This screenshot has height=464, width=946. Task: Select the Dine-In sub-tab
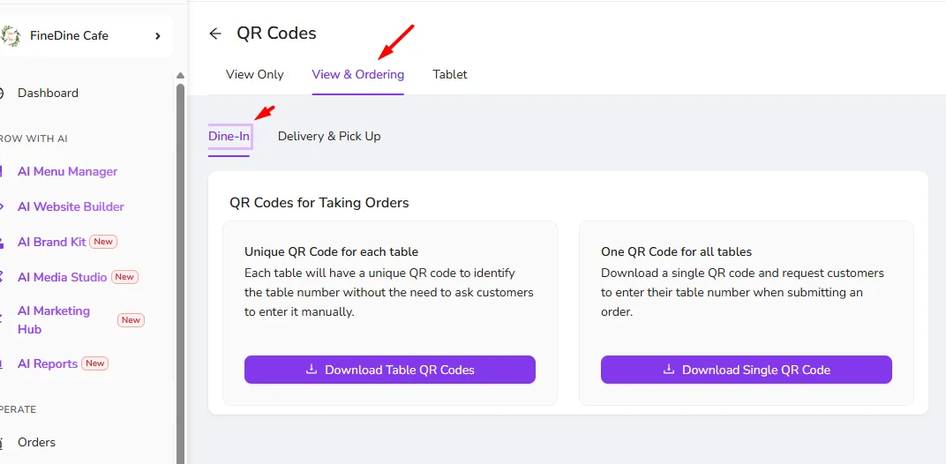(229, 137)
